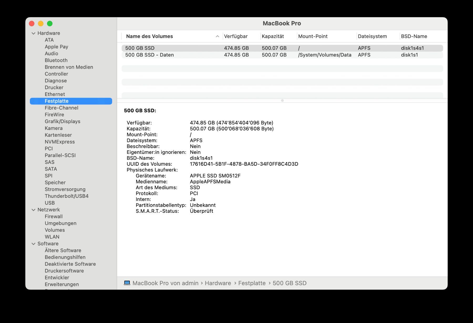The image size is (473, 323).
Task: Select Umgebungen under Netzwerk
Action: 60,223
